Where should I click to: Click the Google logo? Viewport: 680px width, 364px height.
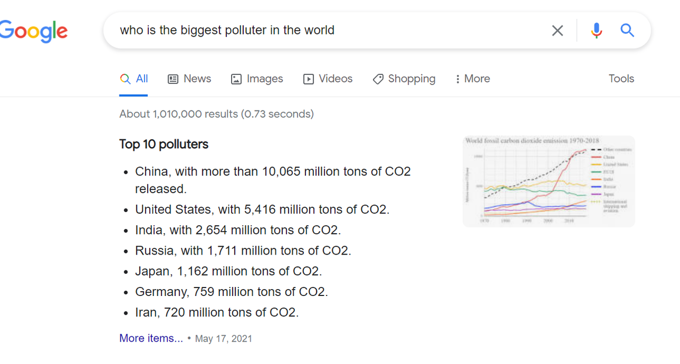coord(33,31)
